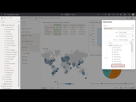Click the Search box in the column picker

(120, 43)
